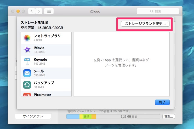Screen dimensions: 194x129
Task: Click the iCloud window title
Action: [95, 11]
